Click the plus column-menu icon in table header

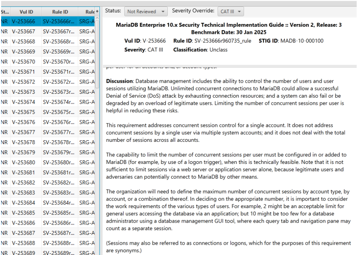(97, 12)
